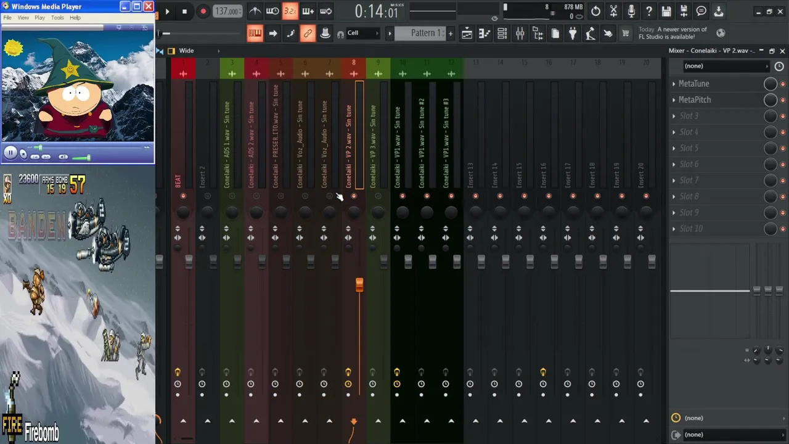Click the export download-arrow icon
Image resolution: width=789 pixels, height=444 pixels.
(719, 11)
